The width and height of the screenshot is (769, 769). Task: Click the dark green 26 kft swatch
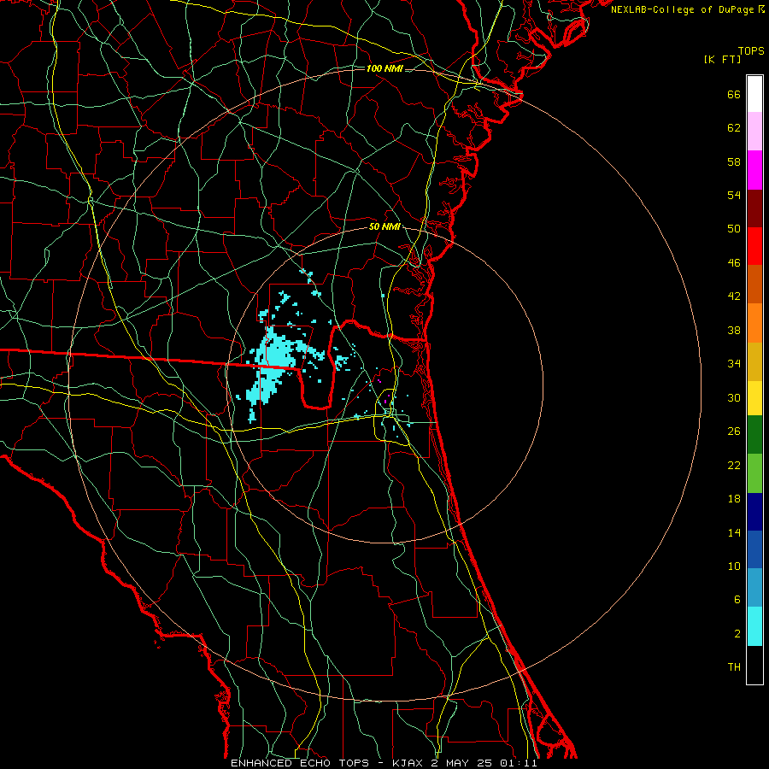click(x=754, y=435)
